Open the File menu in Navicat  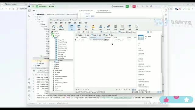click(x=51, y=23)
